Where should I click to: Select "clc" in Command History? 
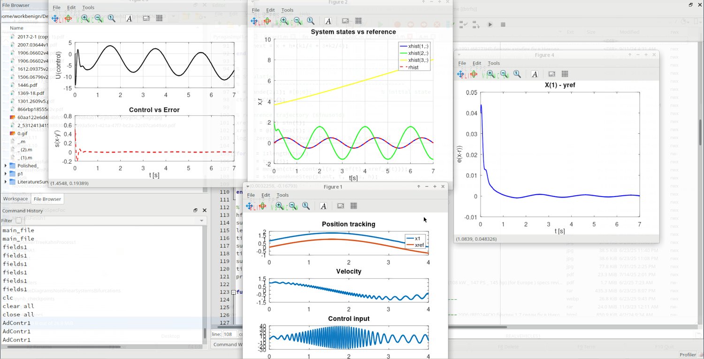click(x=8, y=298)
